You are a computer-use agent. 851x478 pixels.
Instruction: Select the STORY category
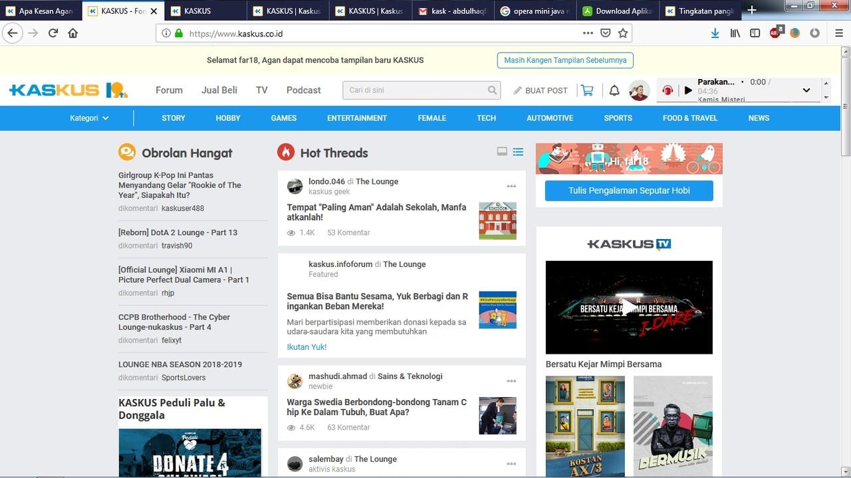pos(174,118)
